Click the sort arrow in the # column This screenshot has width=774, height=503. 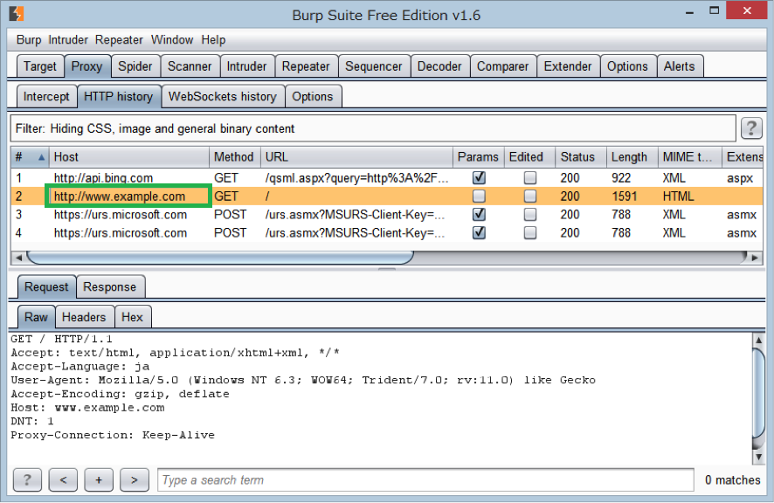(41, 157)
